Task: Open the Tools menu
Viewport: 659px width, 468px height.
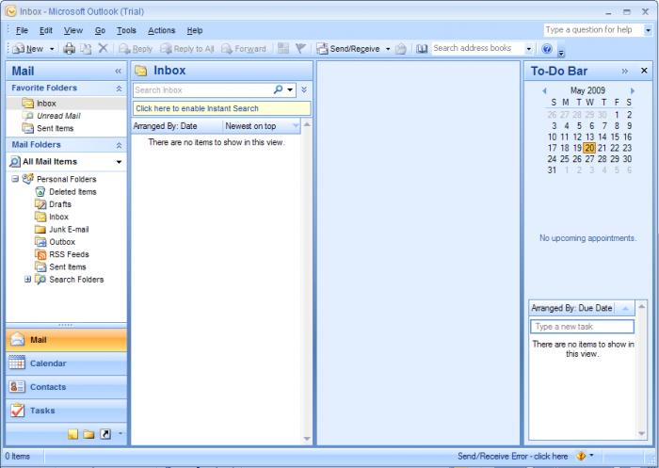Action: click(126, 30)
